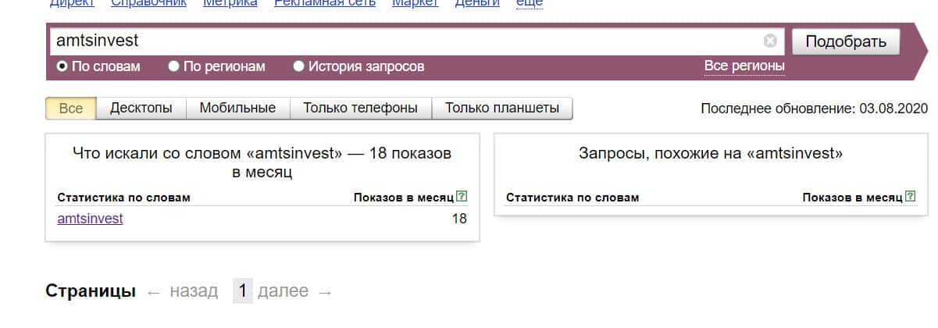The height and width of the screenshot is (328, 938).
Task: Click the Подобрать button
Action: [846, 41]
